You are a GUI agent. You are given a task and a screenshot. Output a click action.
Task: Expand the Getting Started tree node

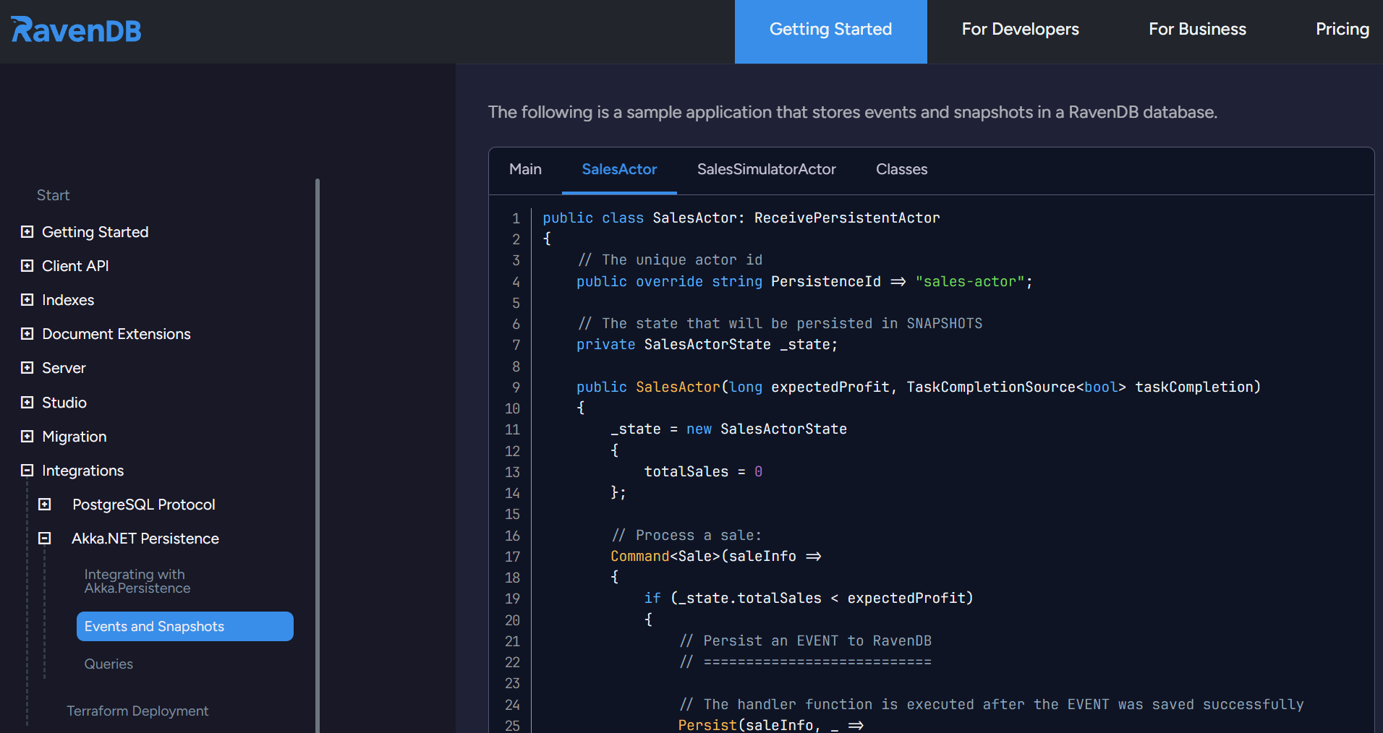tap(27, 232)
